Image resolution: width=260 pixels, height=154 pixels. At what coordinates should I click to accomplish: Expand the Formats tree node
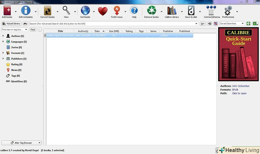(x=3, y=53)
